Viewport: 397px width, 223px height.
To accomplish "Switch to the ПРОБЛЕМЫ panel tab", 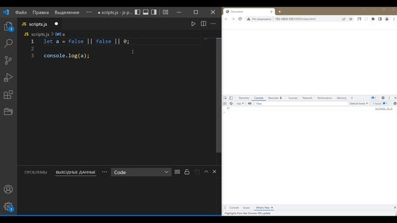I will 36,172.
